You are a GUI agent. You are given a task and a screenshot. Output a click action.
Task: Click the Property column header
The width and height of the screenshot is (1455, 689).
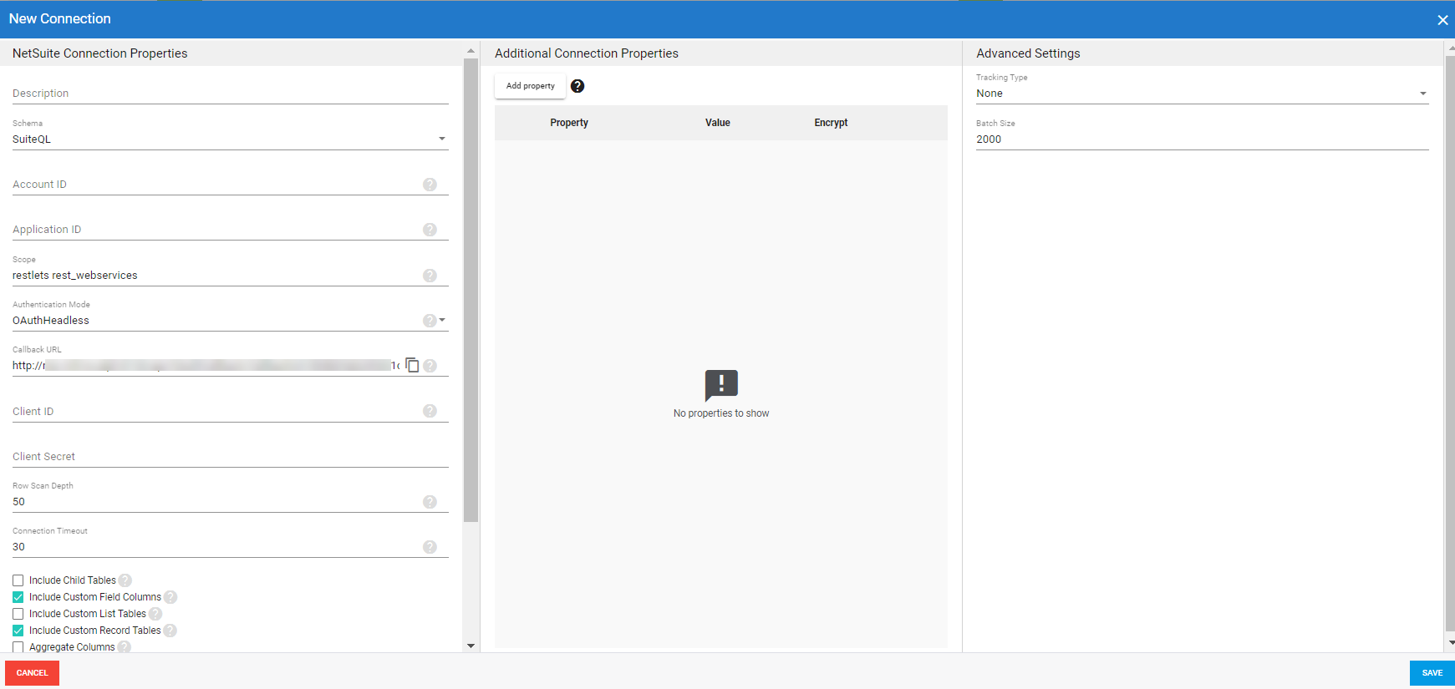[569, 123]
